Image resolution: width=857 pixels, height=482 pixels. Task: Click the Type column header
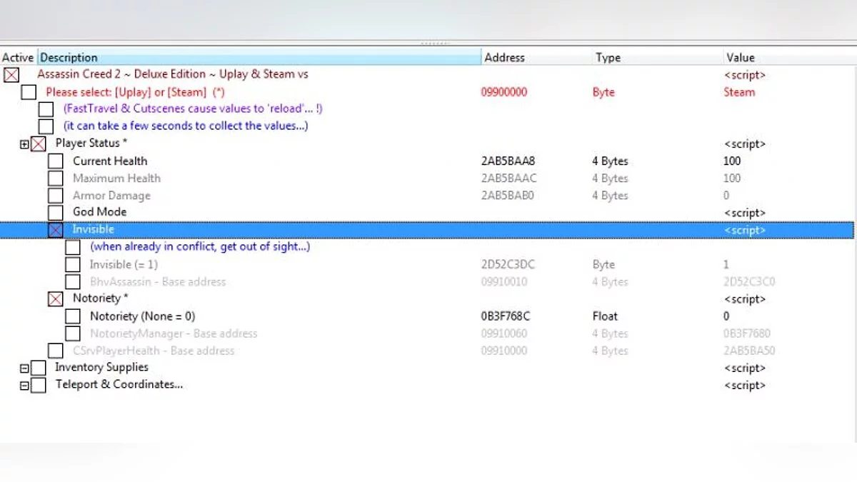tap(608, 58)
